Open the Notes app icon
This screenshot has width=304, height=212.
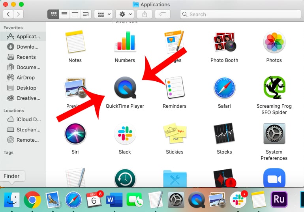tap(75, 42)
